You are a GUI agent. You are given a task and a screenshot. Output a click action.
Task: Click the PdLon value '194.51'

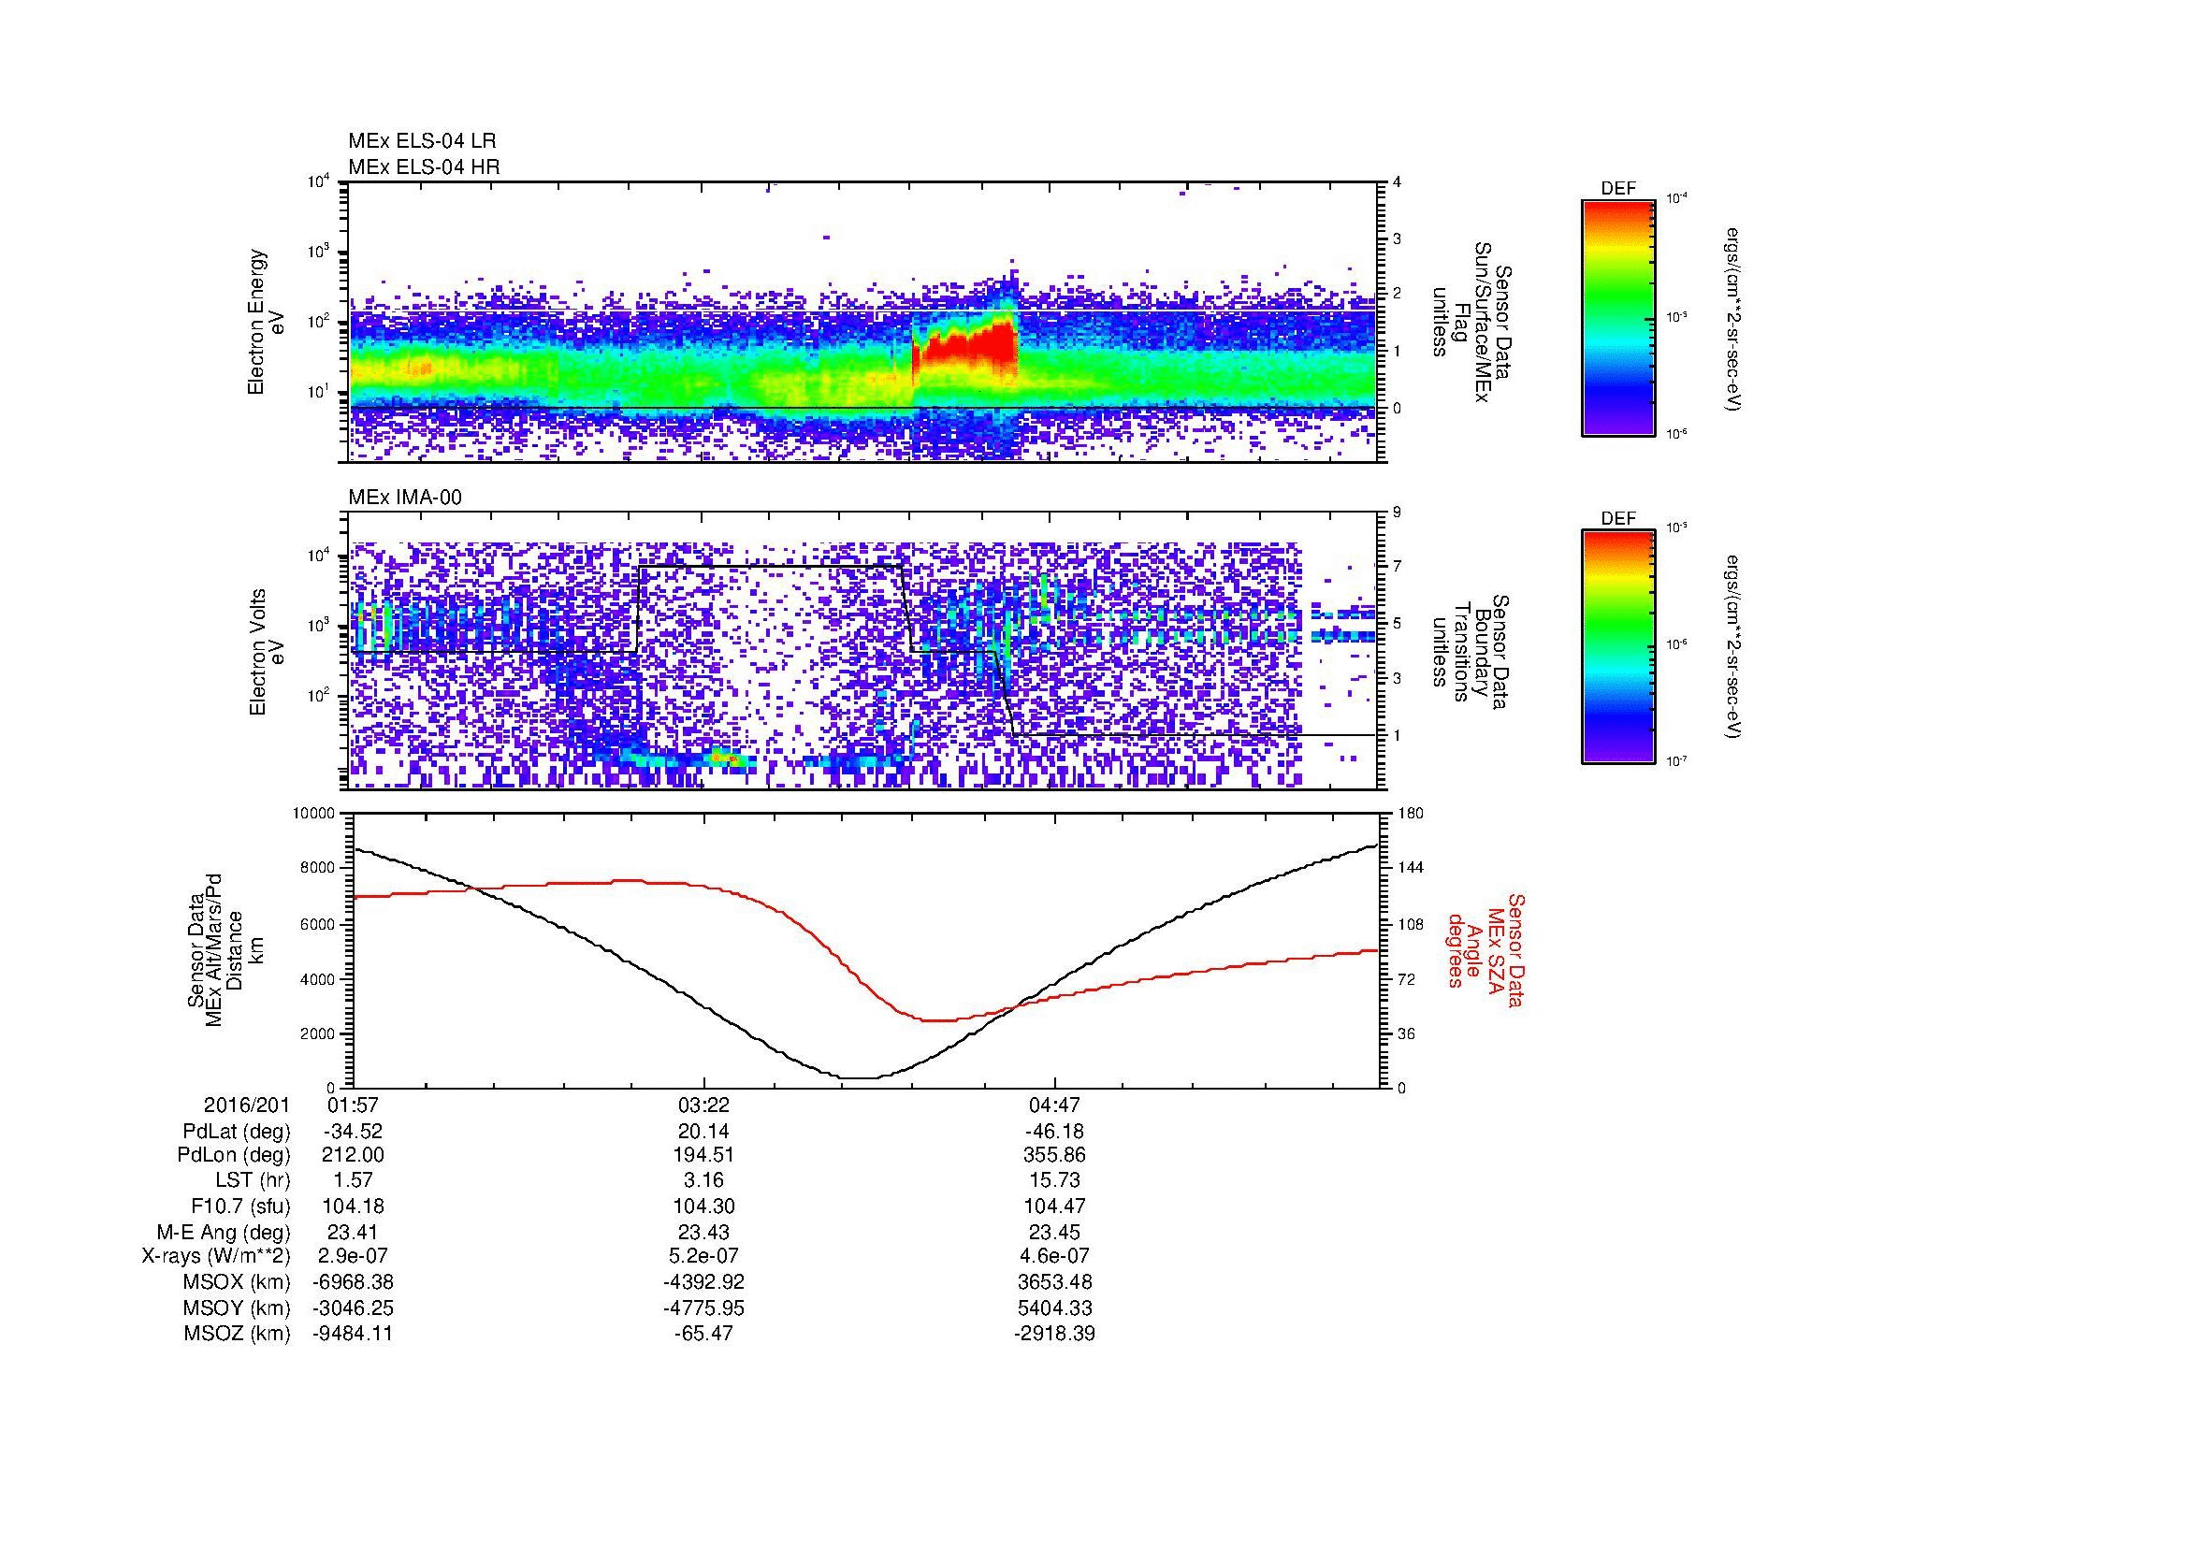click(x=703, y=1155)
